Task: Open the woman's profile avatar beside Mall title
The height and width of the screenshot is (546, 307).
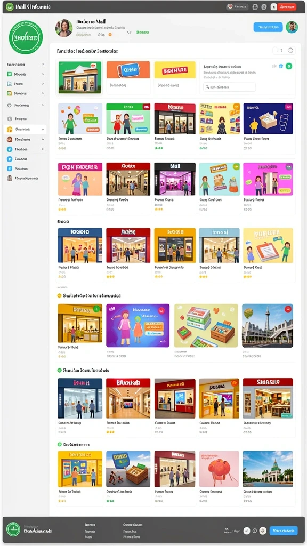Action: tap(64, 28)
